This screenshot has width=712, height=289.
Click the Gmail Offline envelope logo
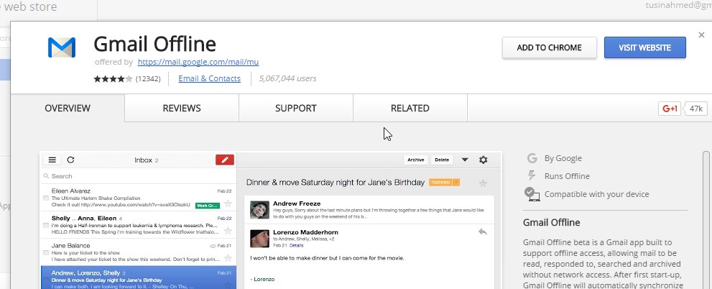62,47
